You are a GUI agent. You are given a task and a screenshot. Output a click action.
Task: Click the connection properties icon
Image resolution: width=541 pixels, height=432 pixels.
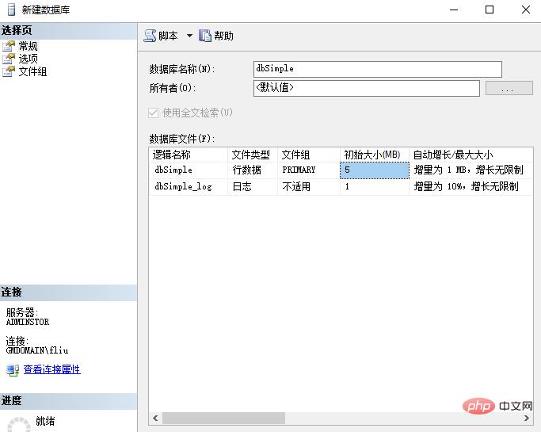click(13, 369)
